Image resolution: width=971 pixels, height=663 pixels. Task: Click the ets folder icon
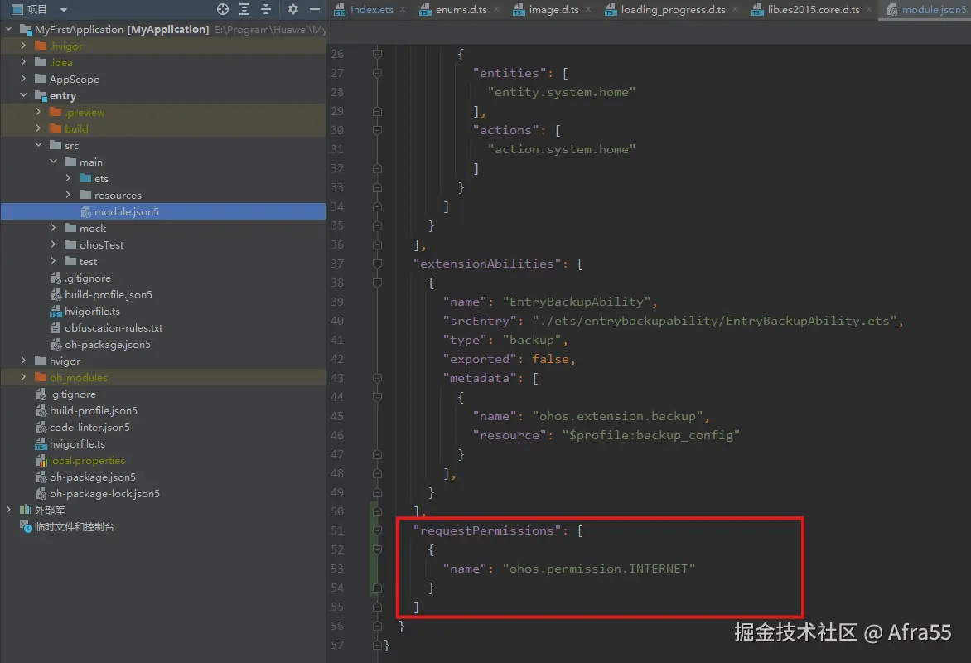click(85, 178)
